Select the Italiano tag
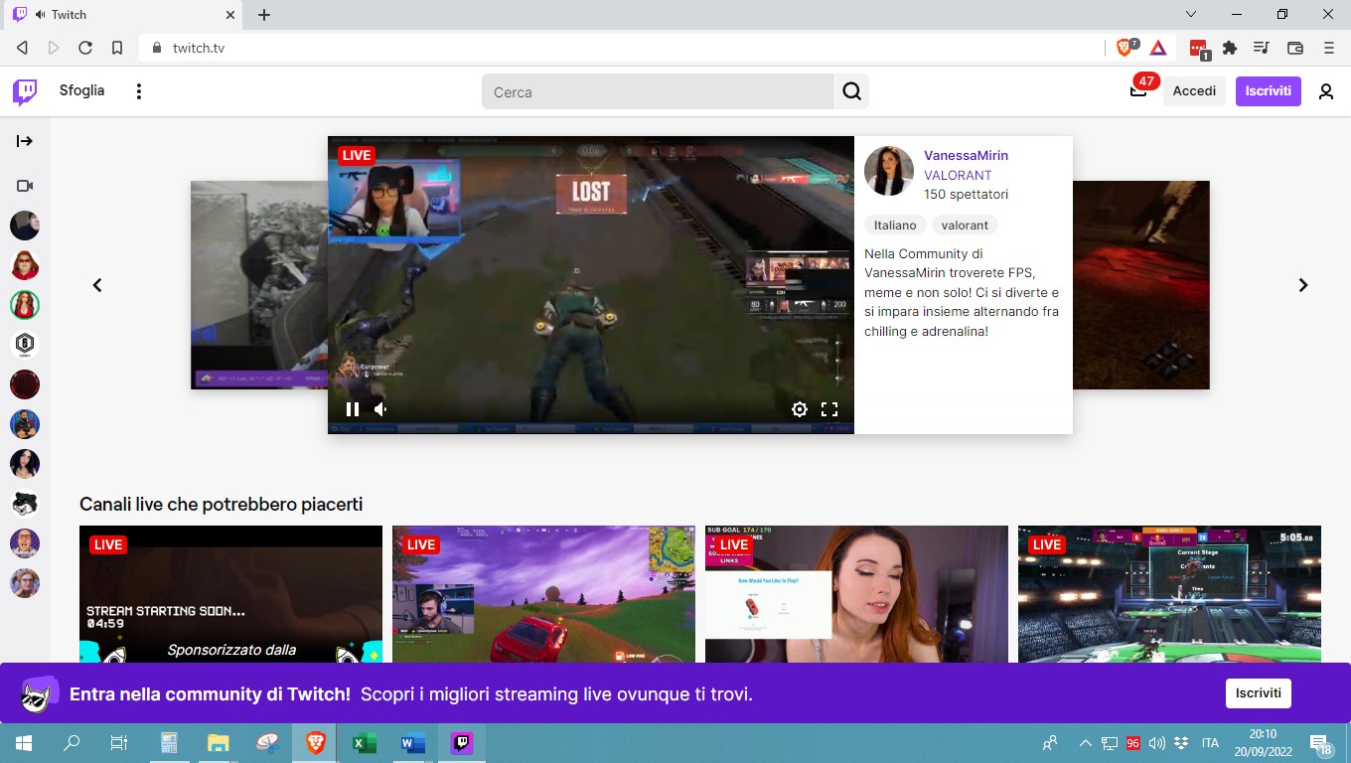 point(895,226)
